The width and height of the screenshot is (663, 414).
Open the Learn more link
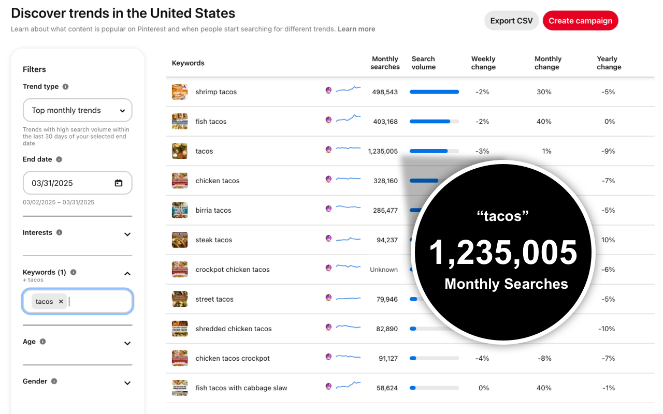point(356,29)
